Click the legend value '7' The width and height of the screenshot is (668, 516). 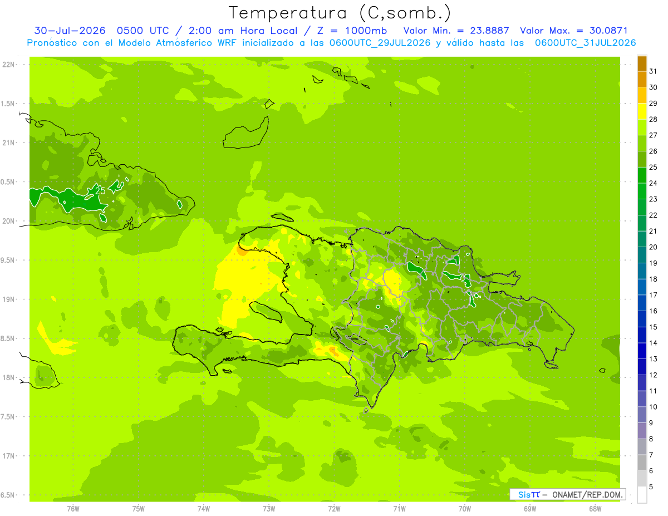[651, 455]
